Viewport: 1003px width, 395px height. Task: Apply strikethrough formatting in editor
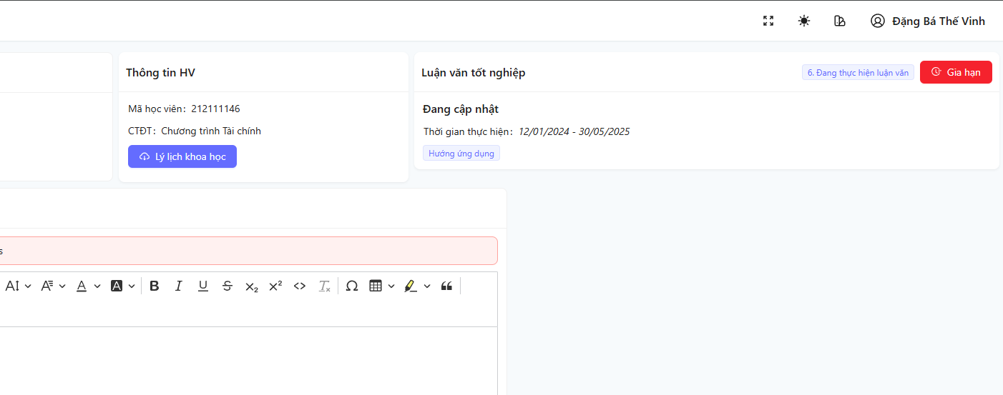[227, 286]
